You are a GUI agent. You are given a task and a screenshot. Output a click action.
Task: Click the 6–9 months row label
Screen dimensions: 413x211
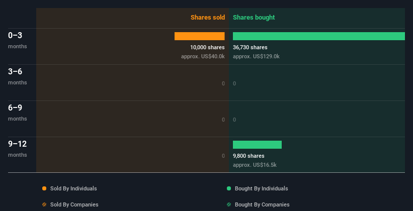[18, 113]
